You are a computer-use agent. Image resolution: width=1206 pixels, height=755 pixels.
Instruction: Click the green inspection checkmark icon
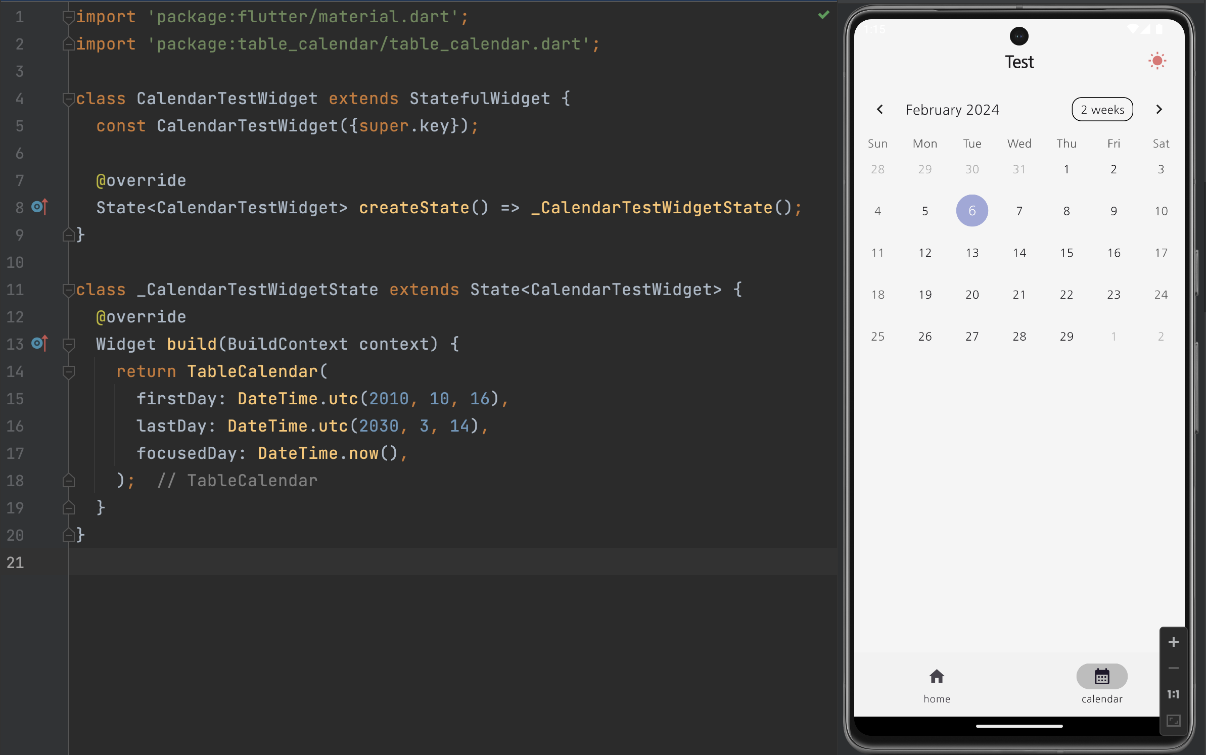coord(824,15)
